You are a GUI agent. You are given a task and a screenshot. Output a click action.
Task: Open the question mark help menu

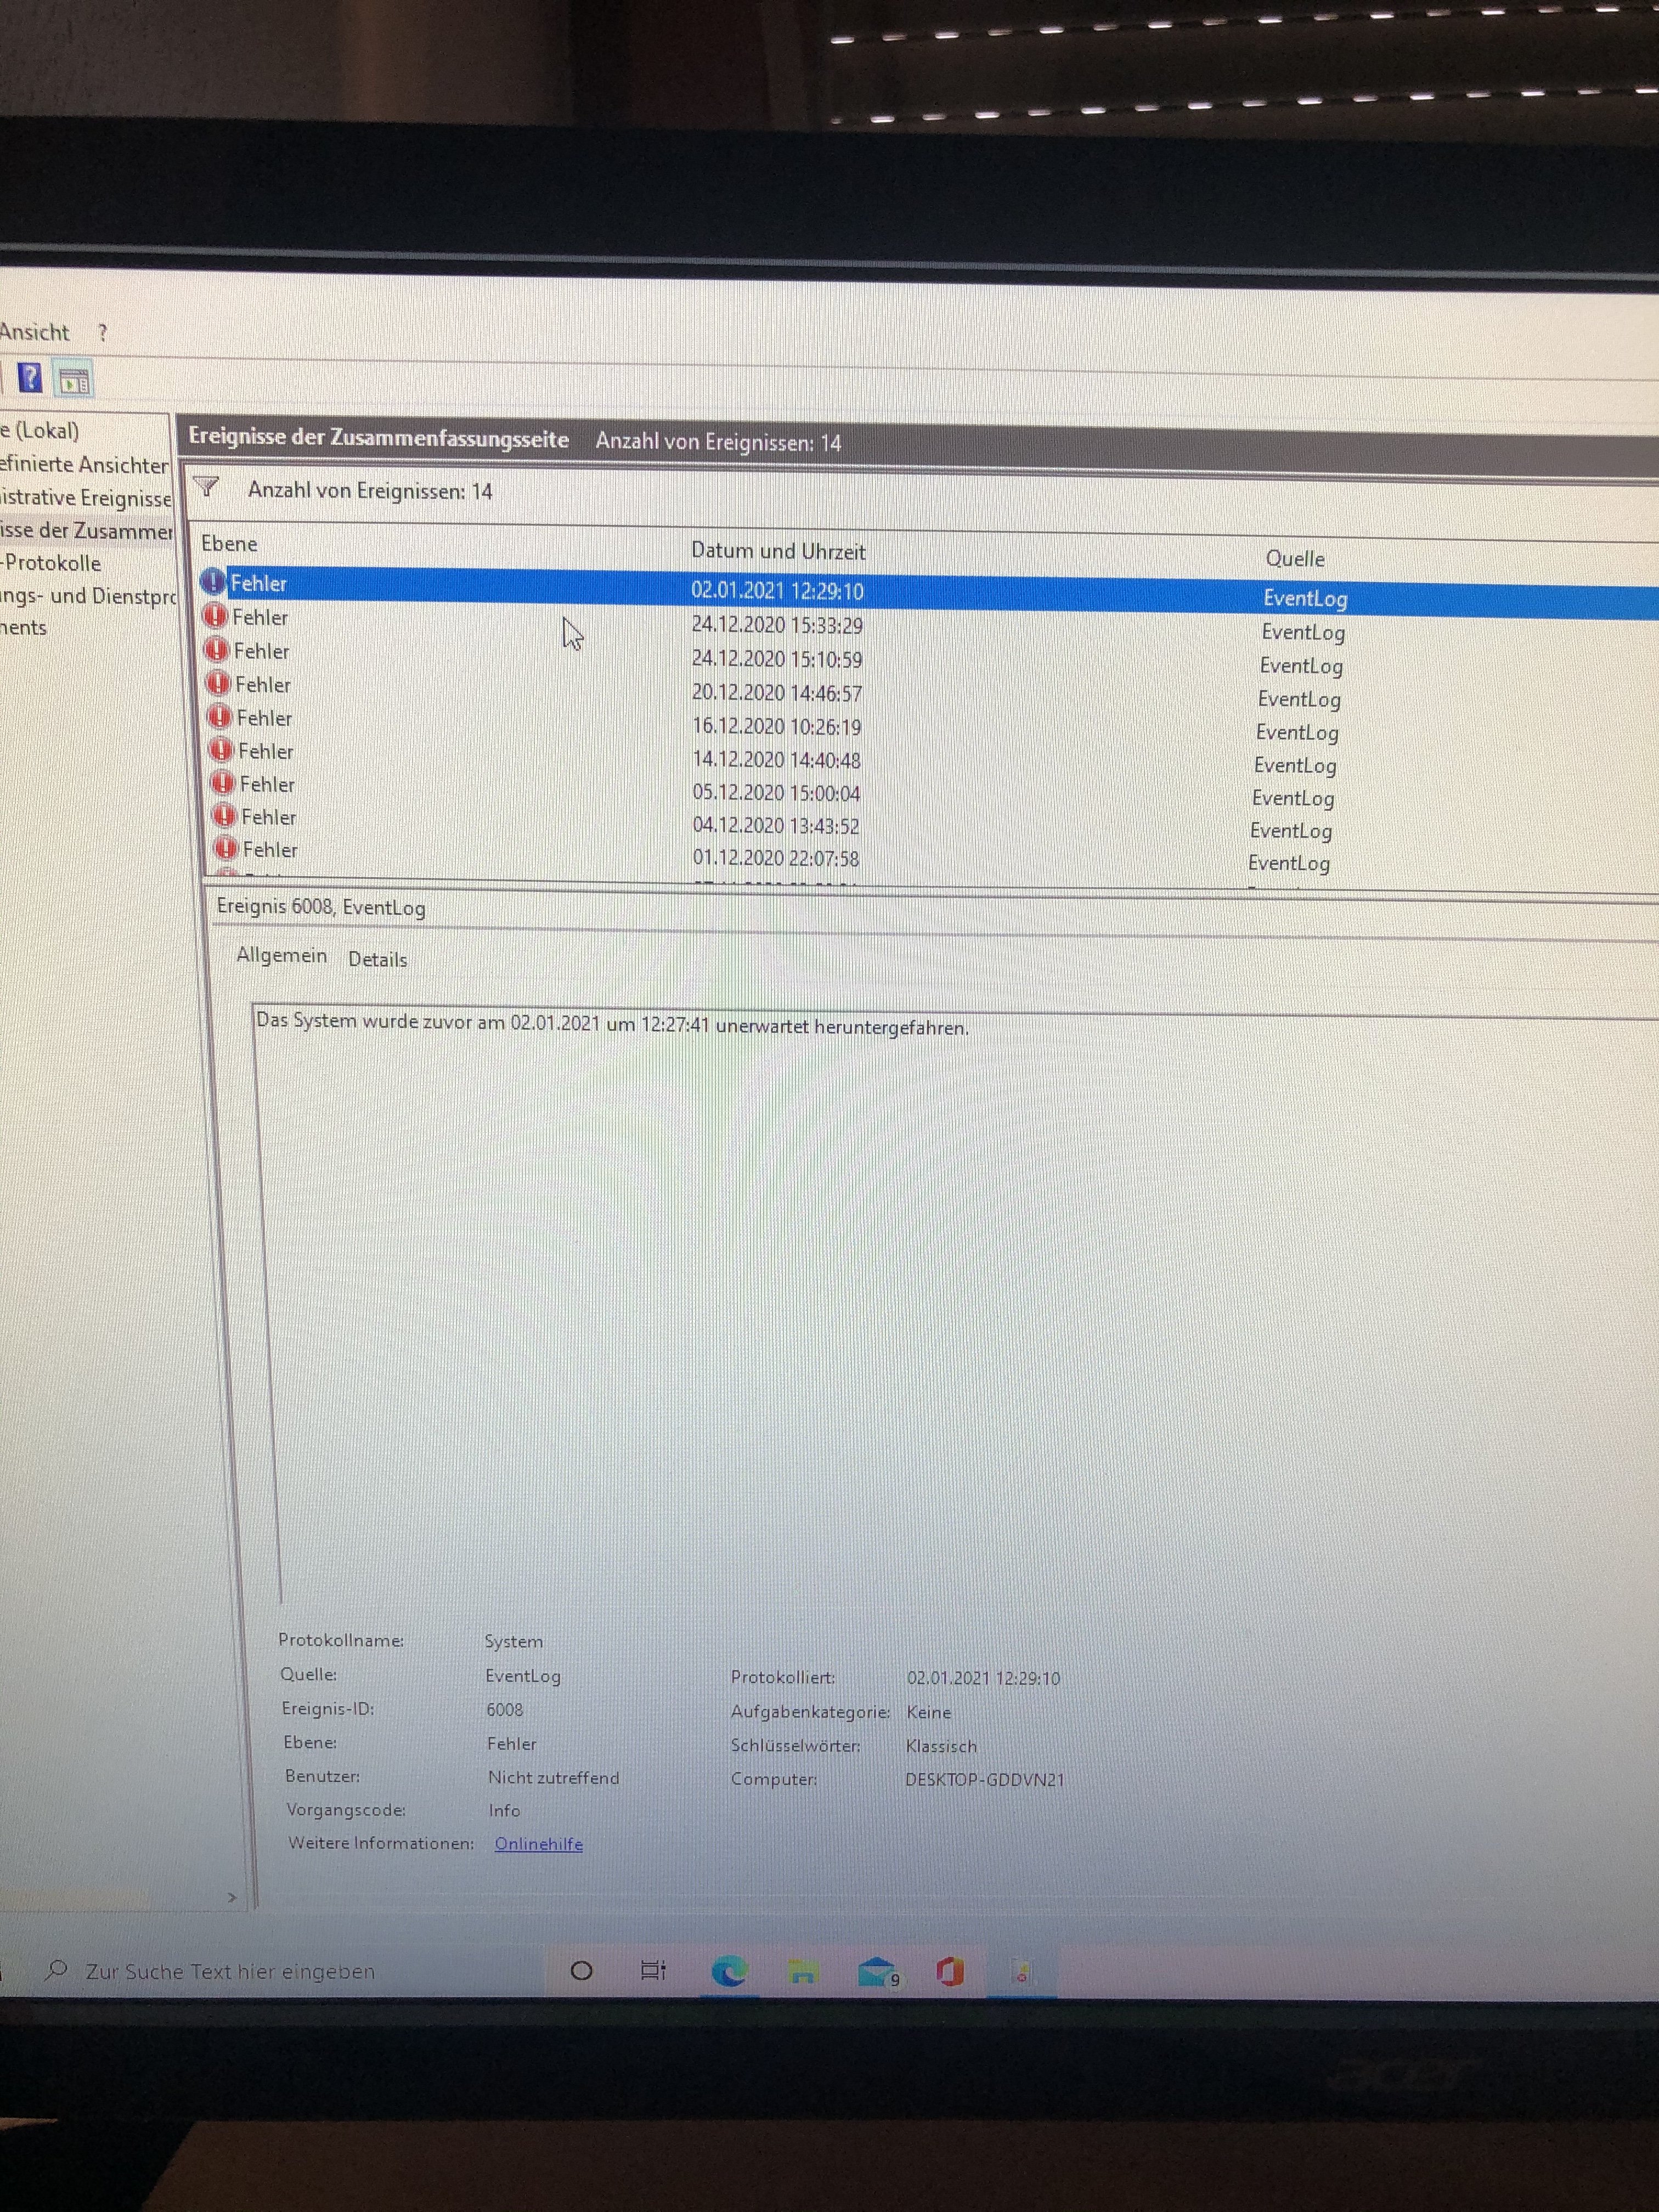pos(102,333)
